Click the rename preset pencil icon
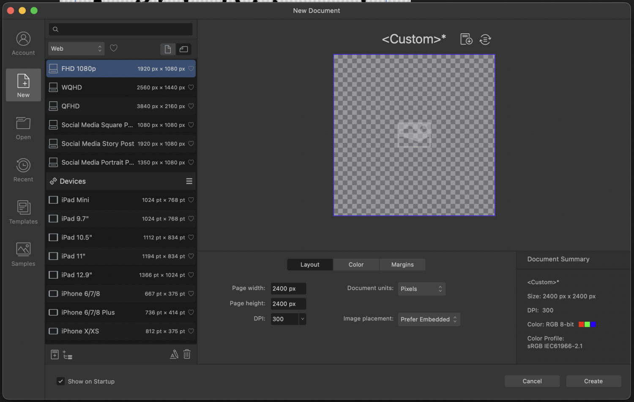This screenshot has width=634, height=402. click(x=174, y=354)
